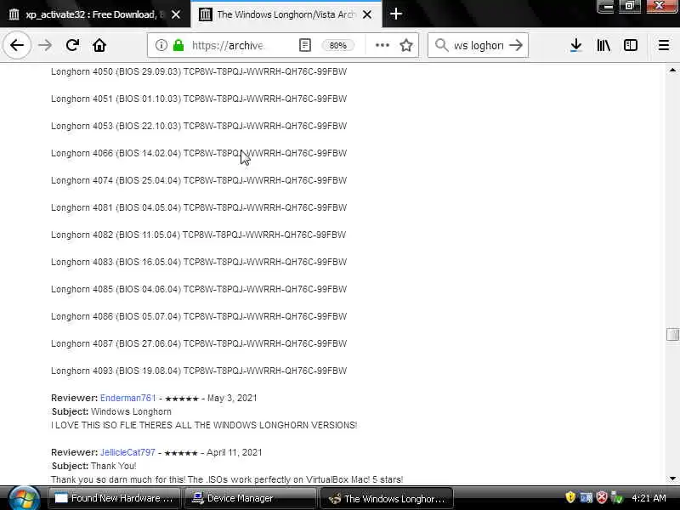Viewport: 680px width, 510px height.
Task: Open the Firefox home page
Action: [x=99, y=45]
